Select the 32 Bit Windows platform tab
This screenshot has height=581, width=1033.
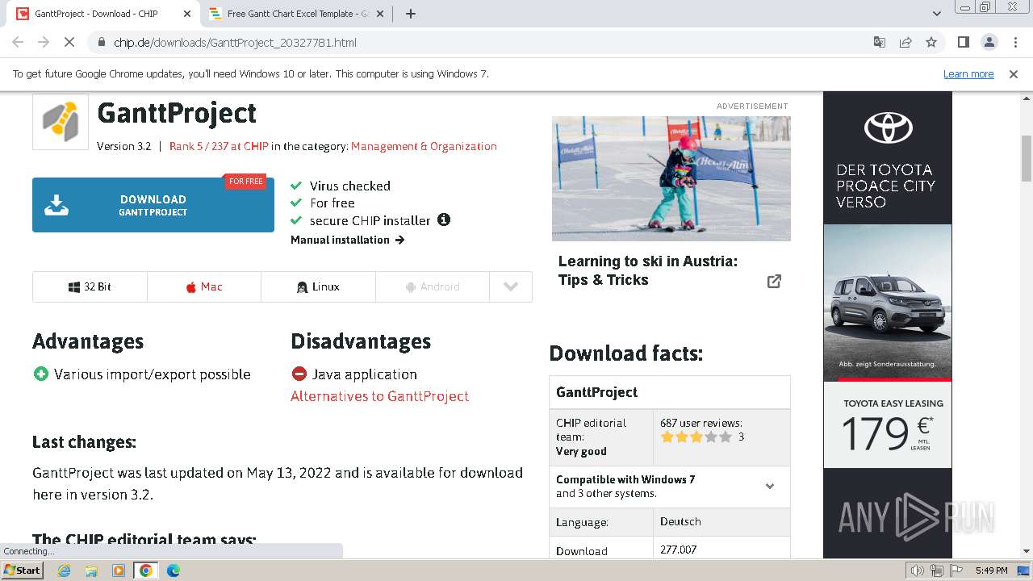(x=90, y=286)
